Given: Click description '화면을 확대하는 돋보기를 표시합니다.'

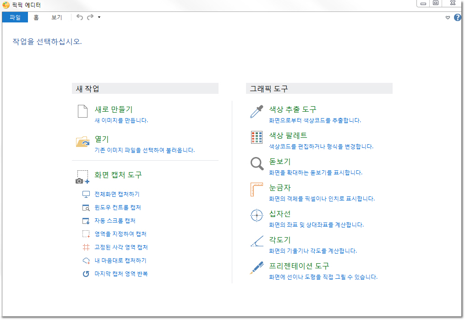Looking at the screenshot, I should (x=316, y=173).
